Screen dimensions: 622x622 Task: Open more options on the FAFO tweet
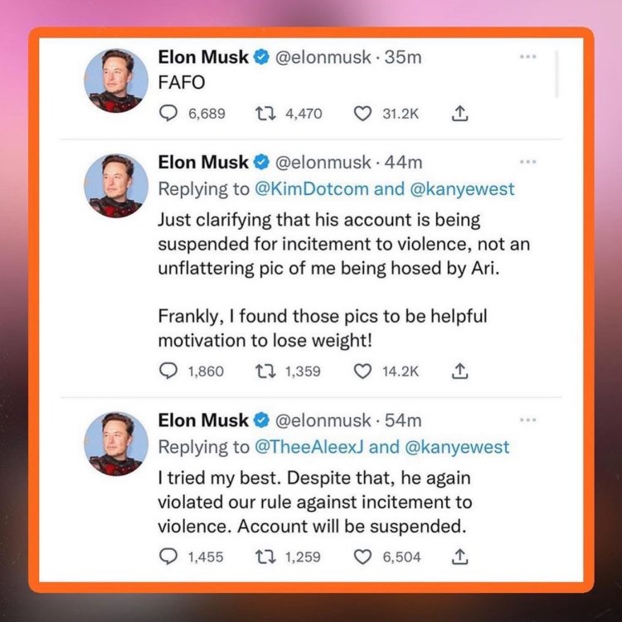[x=528, y=57]
